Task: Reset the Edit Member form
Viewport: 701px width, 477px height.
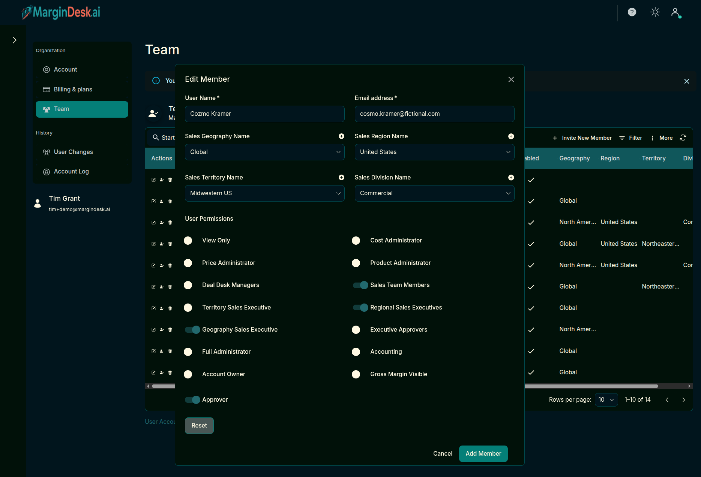Action: click(199, 426)
